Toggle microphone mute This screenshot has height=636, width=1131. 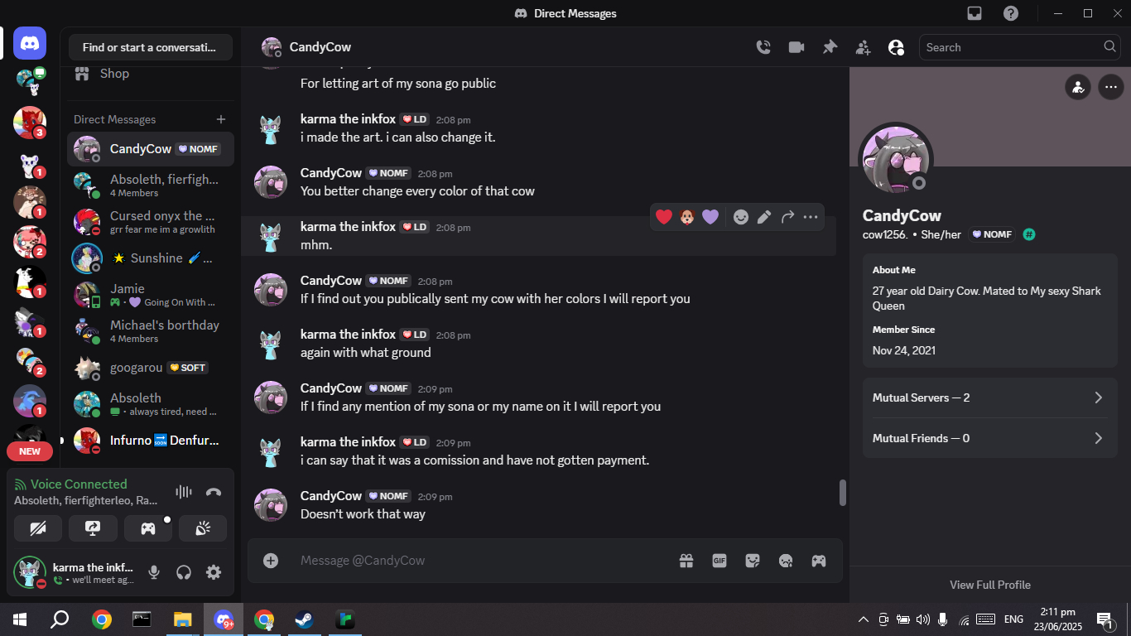[x=154, y=572]
